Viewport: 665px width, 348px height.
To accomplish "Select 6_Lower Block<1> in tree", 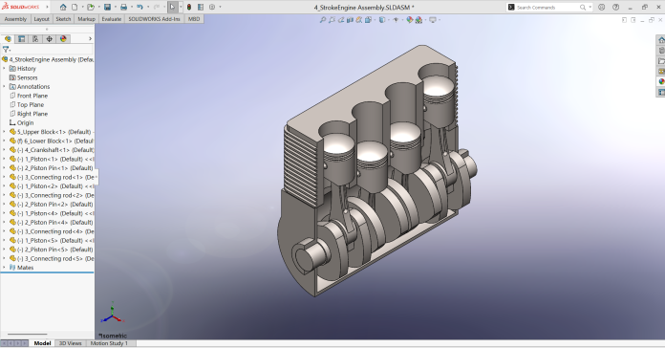I will pyautogui.click(x=52, y=141).
